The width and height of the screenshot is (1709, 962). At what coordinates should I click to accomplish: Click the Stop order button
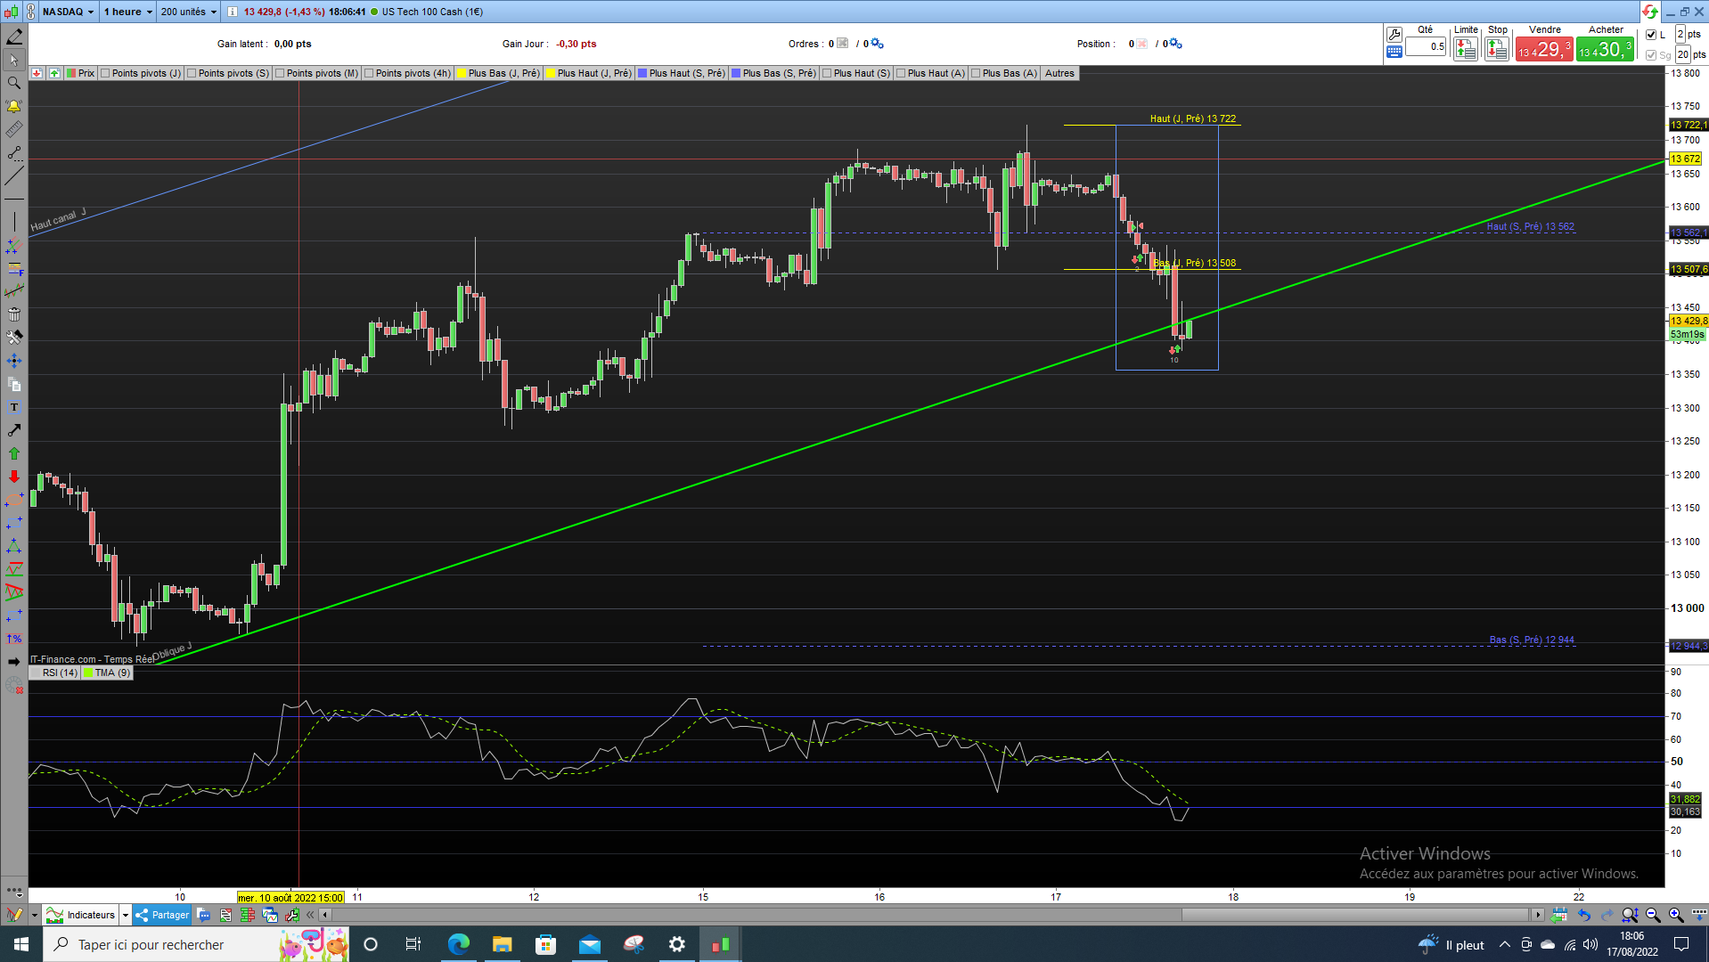pos(1497,49)
